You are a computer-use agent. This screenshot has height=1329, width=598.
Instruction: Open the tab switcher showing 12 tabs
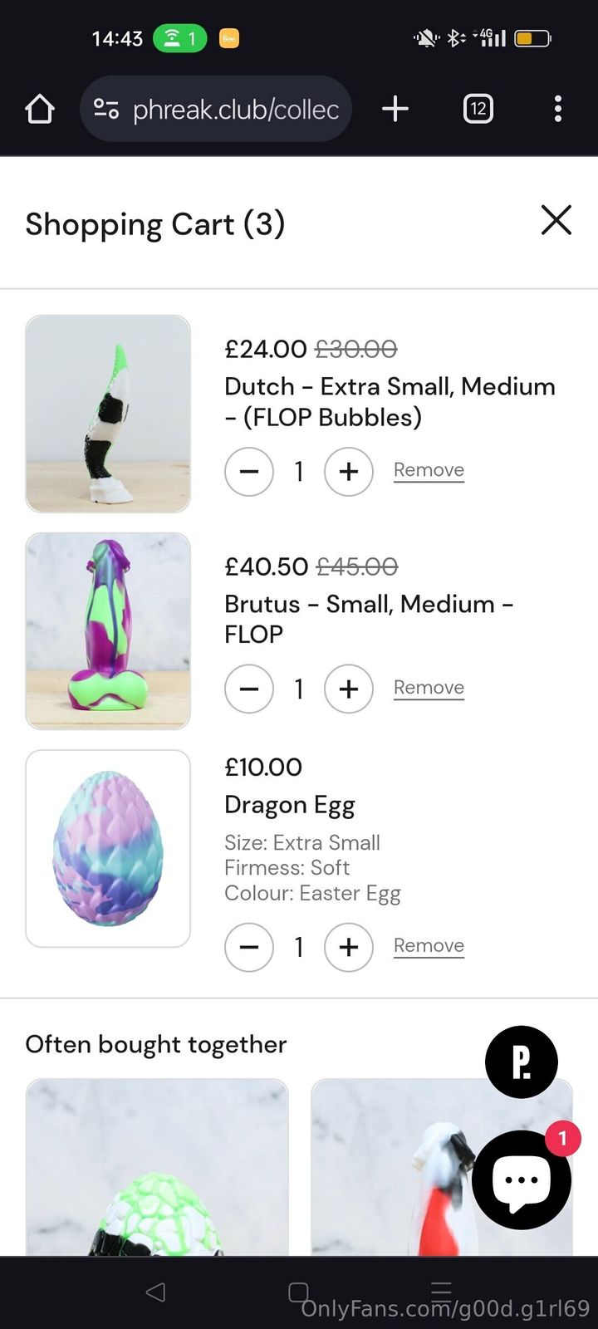(478, 109)
